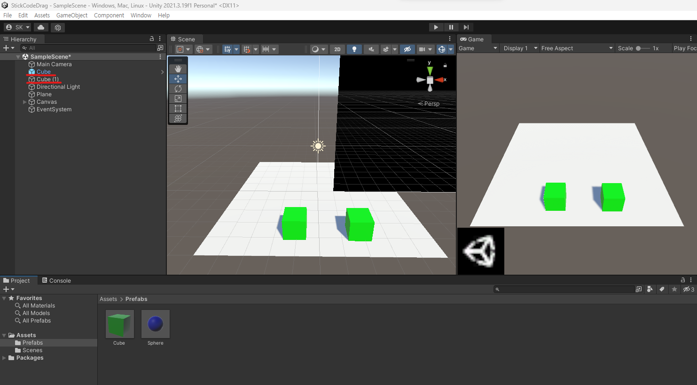Open the Window menu
Image resolution: width=697 pixels, height=385 pixels.
[141, 15]
